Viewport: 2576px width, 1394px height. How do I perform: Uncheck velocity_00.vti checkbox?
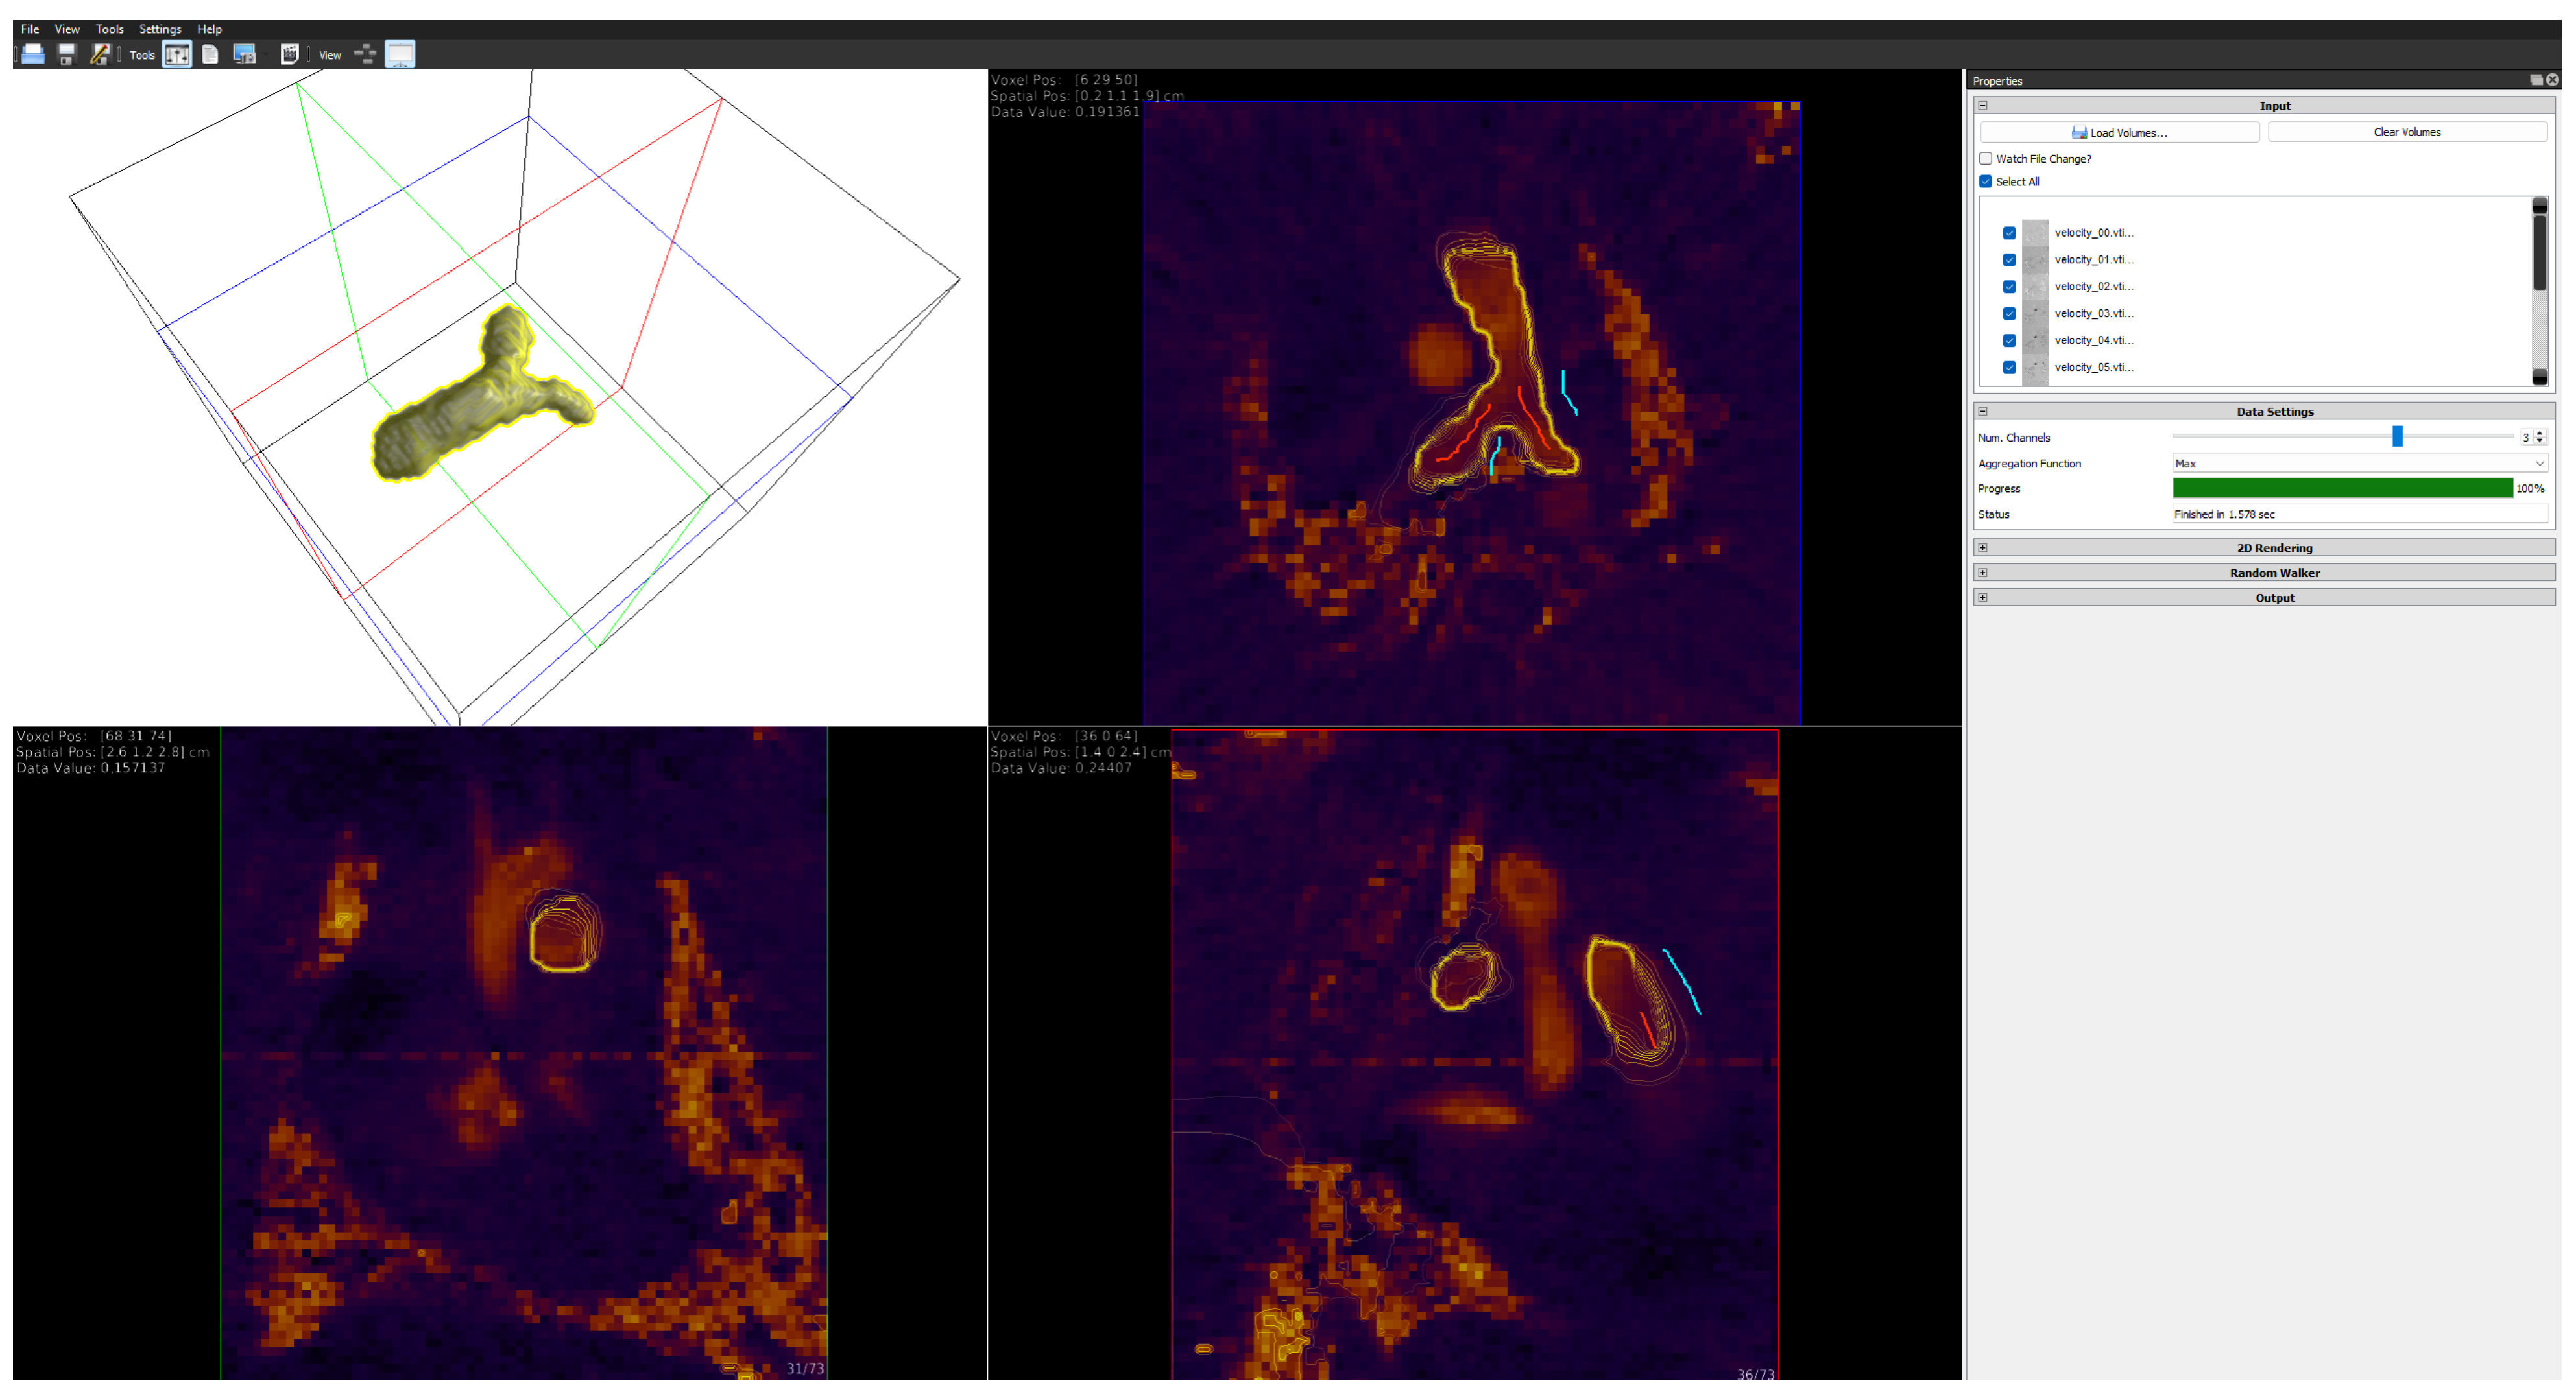[2009, 233]
